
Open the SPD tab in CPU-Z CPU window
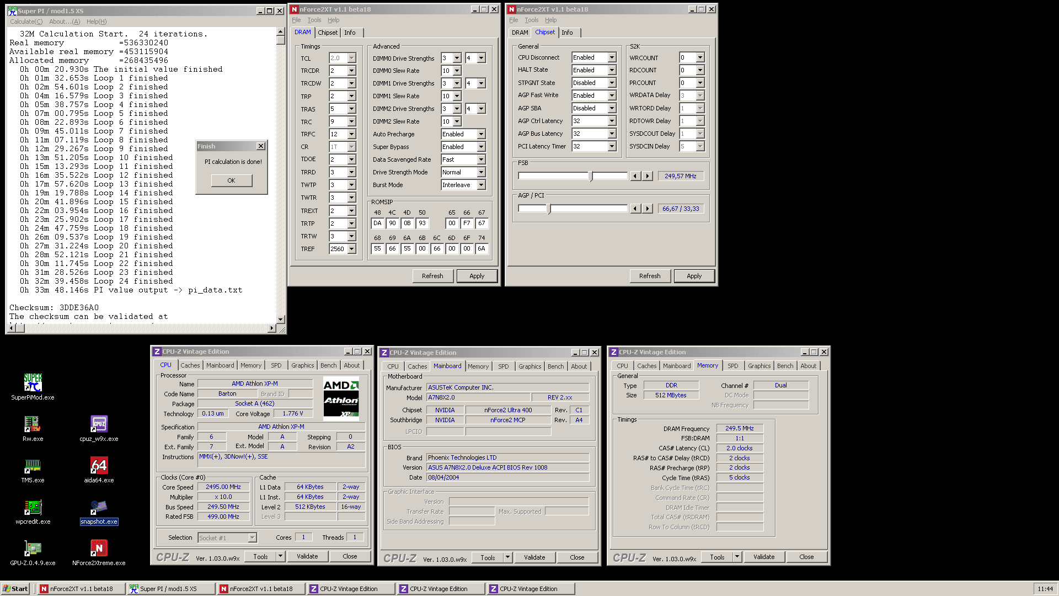276,365
